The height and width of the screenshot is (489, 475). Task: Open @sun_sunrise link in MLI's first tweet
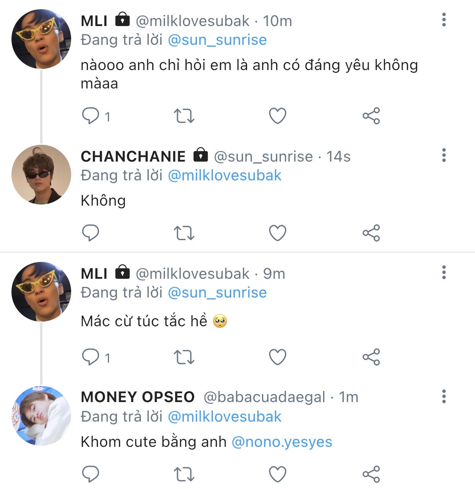point(217,40)
